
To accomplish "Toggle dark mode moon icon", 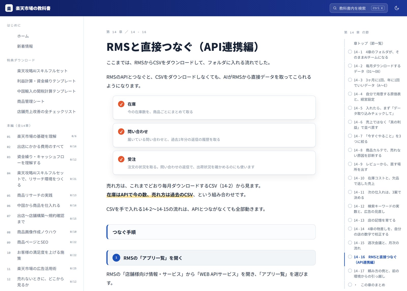I will click(x=397, y=8).
